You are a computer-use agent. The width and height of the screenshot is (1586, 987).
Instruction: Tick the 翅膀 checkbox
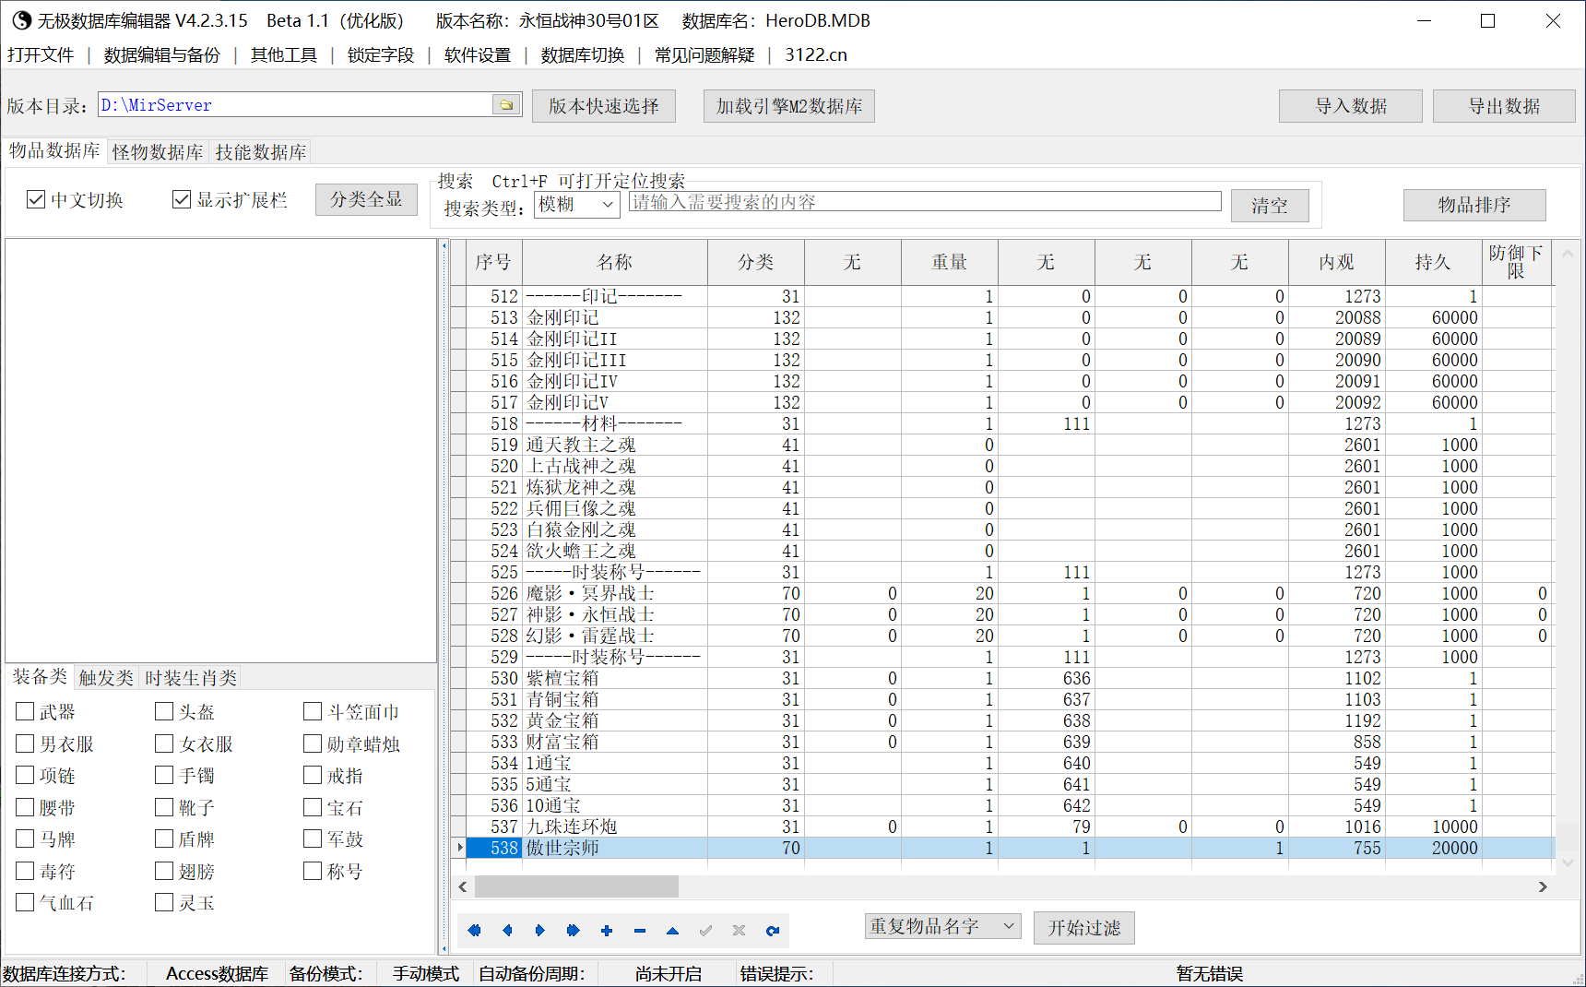pyautogui.click(x=164, y=871)
